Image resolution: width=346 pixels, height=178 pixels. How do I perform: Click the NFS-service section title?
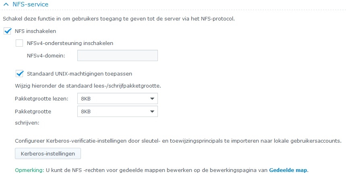30,4
